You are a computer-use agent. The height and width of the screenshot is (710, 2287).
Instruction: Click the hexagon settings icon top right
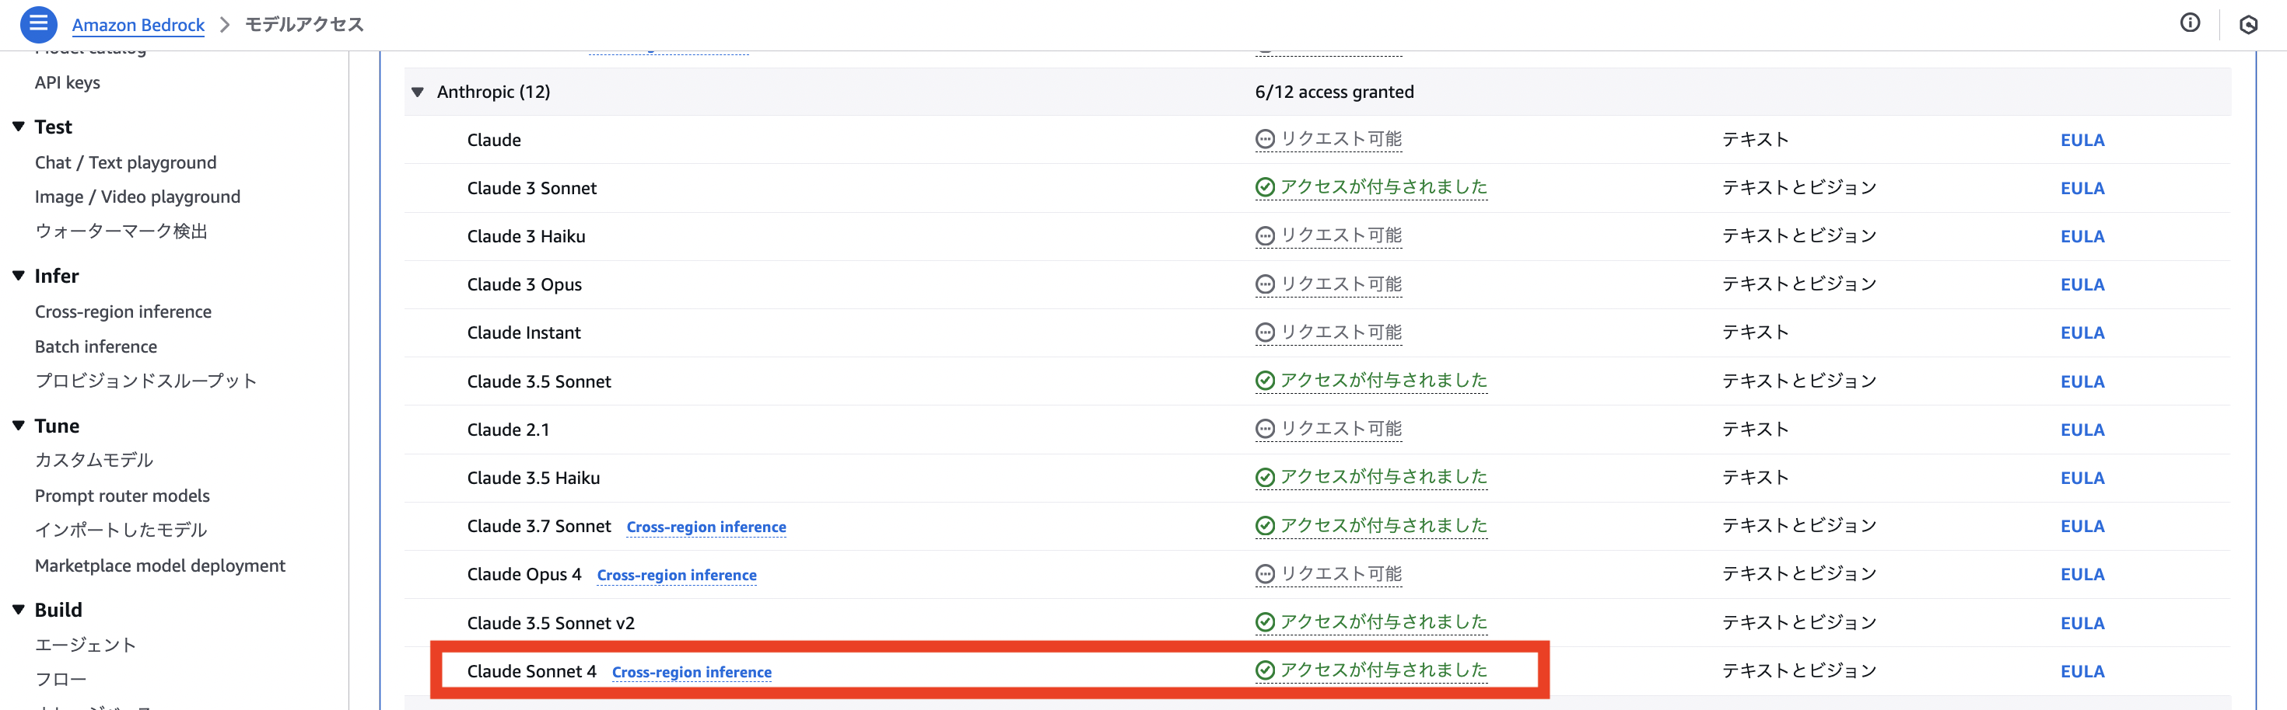2249,25
